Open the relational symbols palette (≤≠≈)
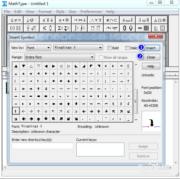Screen dimensions: 180x179 click(x=15, y=20)
